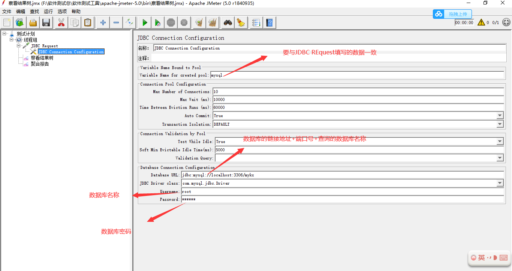The width and height of the screenshot is (512, 271).
Task: Click the Database URL field
Action: [x=343, y=175]
